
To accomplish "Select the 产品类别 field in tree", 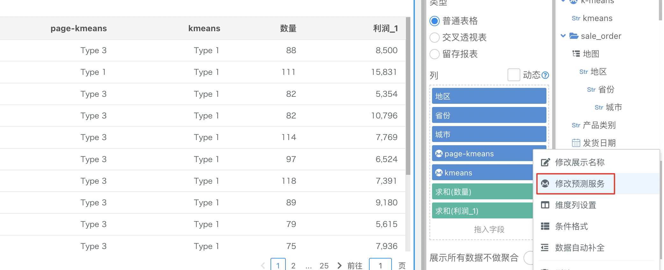I will pyautogui.click(x=599, y=125).
